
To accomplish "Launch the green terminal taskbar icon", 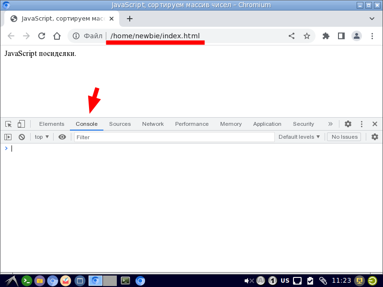I will pos(27,281).
